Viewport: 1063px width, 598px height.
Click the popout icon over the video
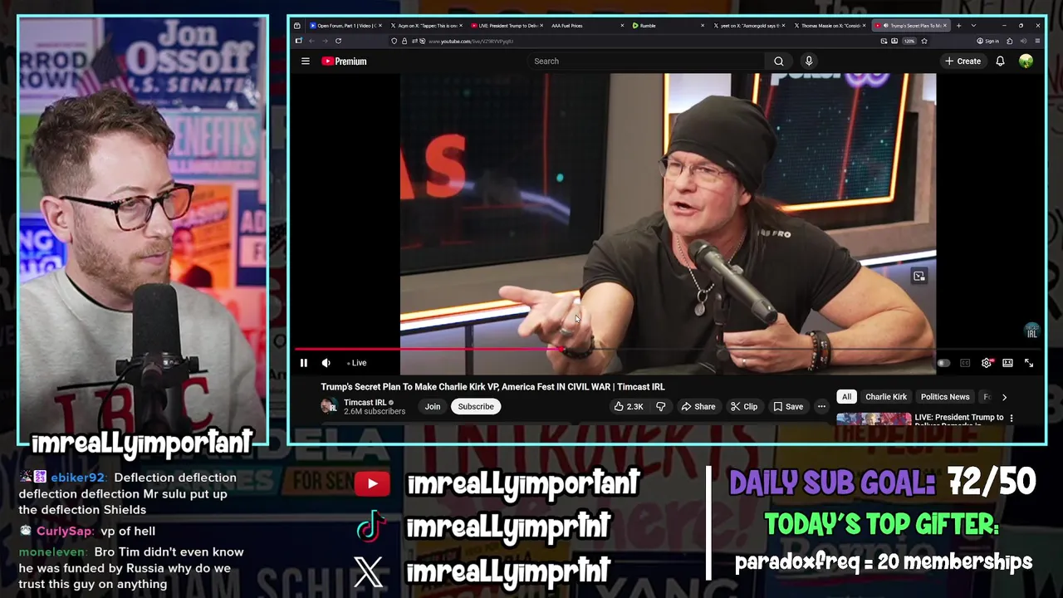point(918,277)
